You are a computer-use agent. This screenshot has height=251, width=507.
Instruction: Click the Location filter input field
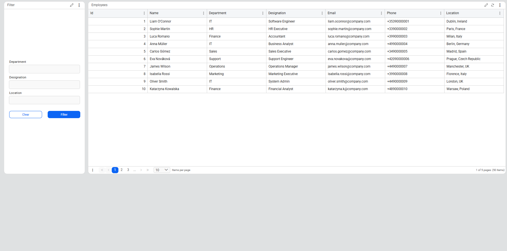coord(45,100)
